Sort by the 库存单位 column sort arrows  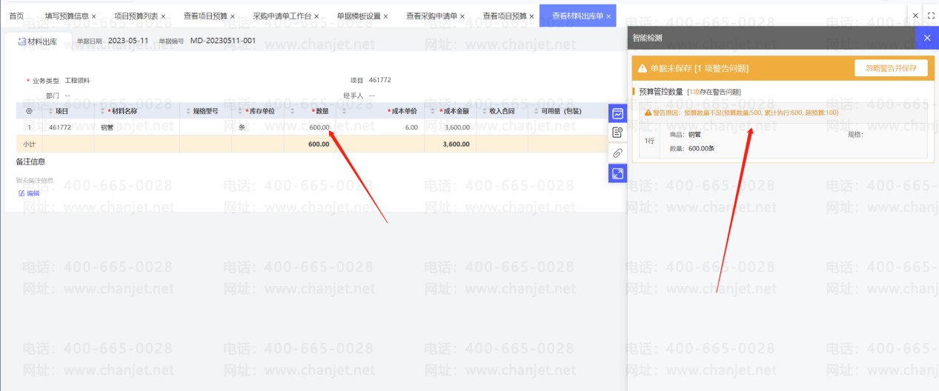[x=240, y=111]
